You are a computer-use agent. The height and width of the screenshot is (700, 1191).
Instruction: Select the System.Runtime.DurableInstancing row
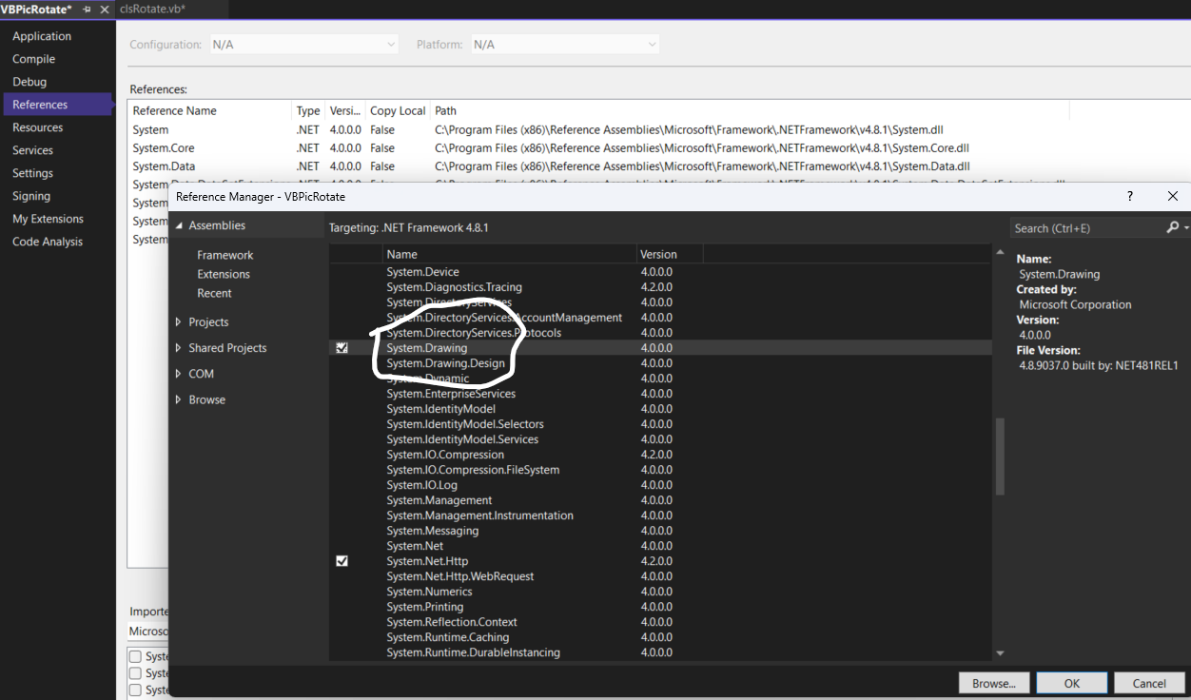(660, 652)
